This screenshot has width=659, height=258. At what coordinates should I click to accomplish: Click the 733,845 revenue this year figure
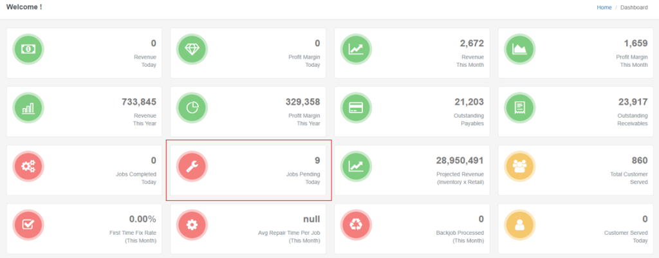click(138, 102)
